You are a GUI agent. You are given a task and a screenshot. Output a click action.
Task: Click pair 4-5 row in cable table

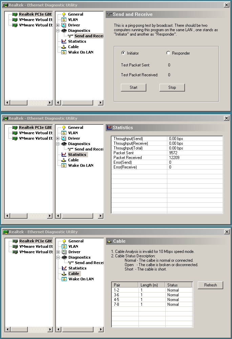click(152, 300)
